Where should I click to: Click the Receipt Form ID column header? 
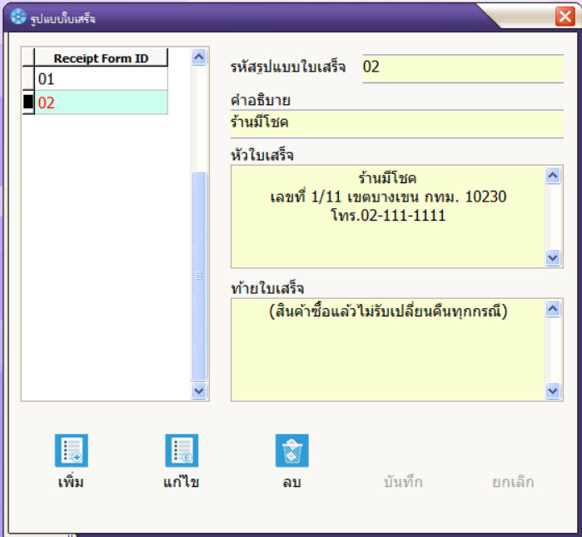click(100, 57)
